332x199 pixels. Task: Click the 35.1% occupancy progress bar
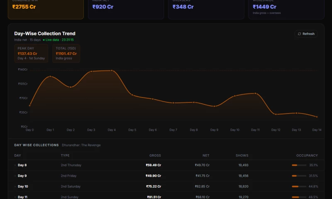coord(299,165)
